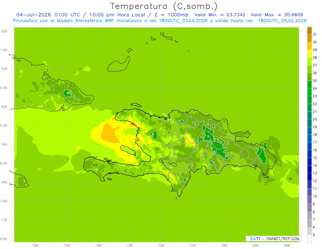This screenshot has width=322, height=249.
Task: Click the legend value "16"
Action: coord(315,150)
